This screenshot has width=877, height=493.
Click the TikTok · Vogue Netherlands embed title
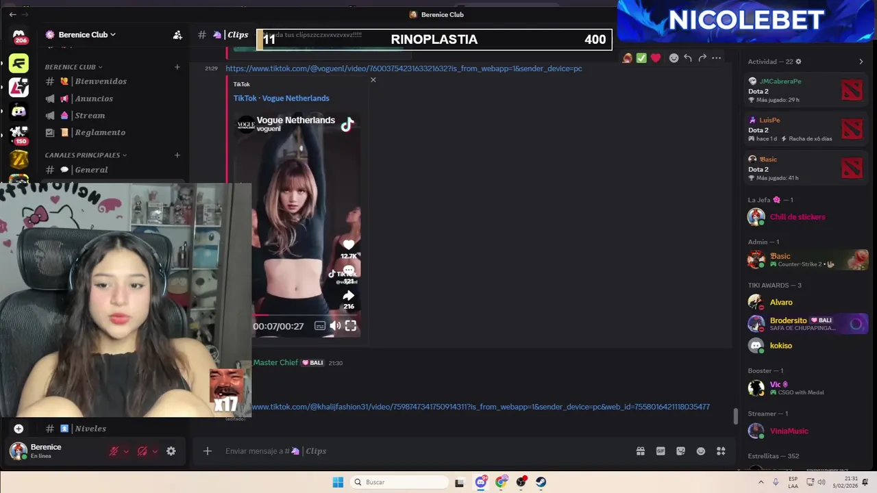click(x=281, y=98)
